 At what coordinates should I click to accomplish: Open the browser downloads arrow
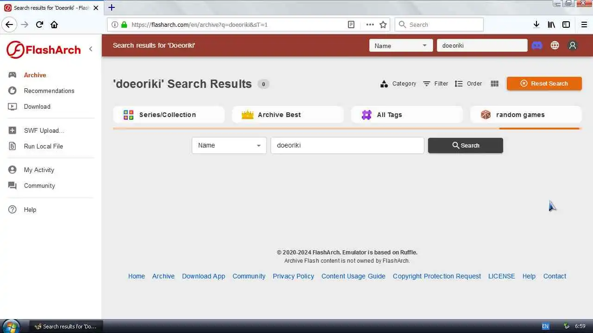click(536, 25)
